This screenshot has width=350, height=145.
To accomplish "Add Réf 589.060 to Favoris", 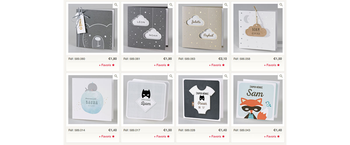I will pos(107,65).
